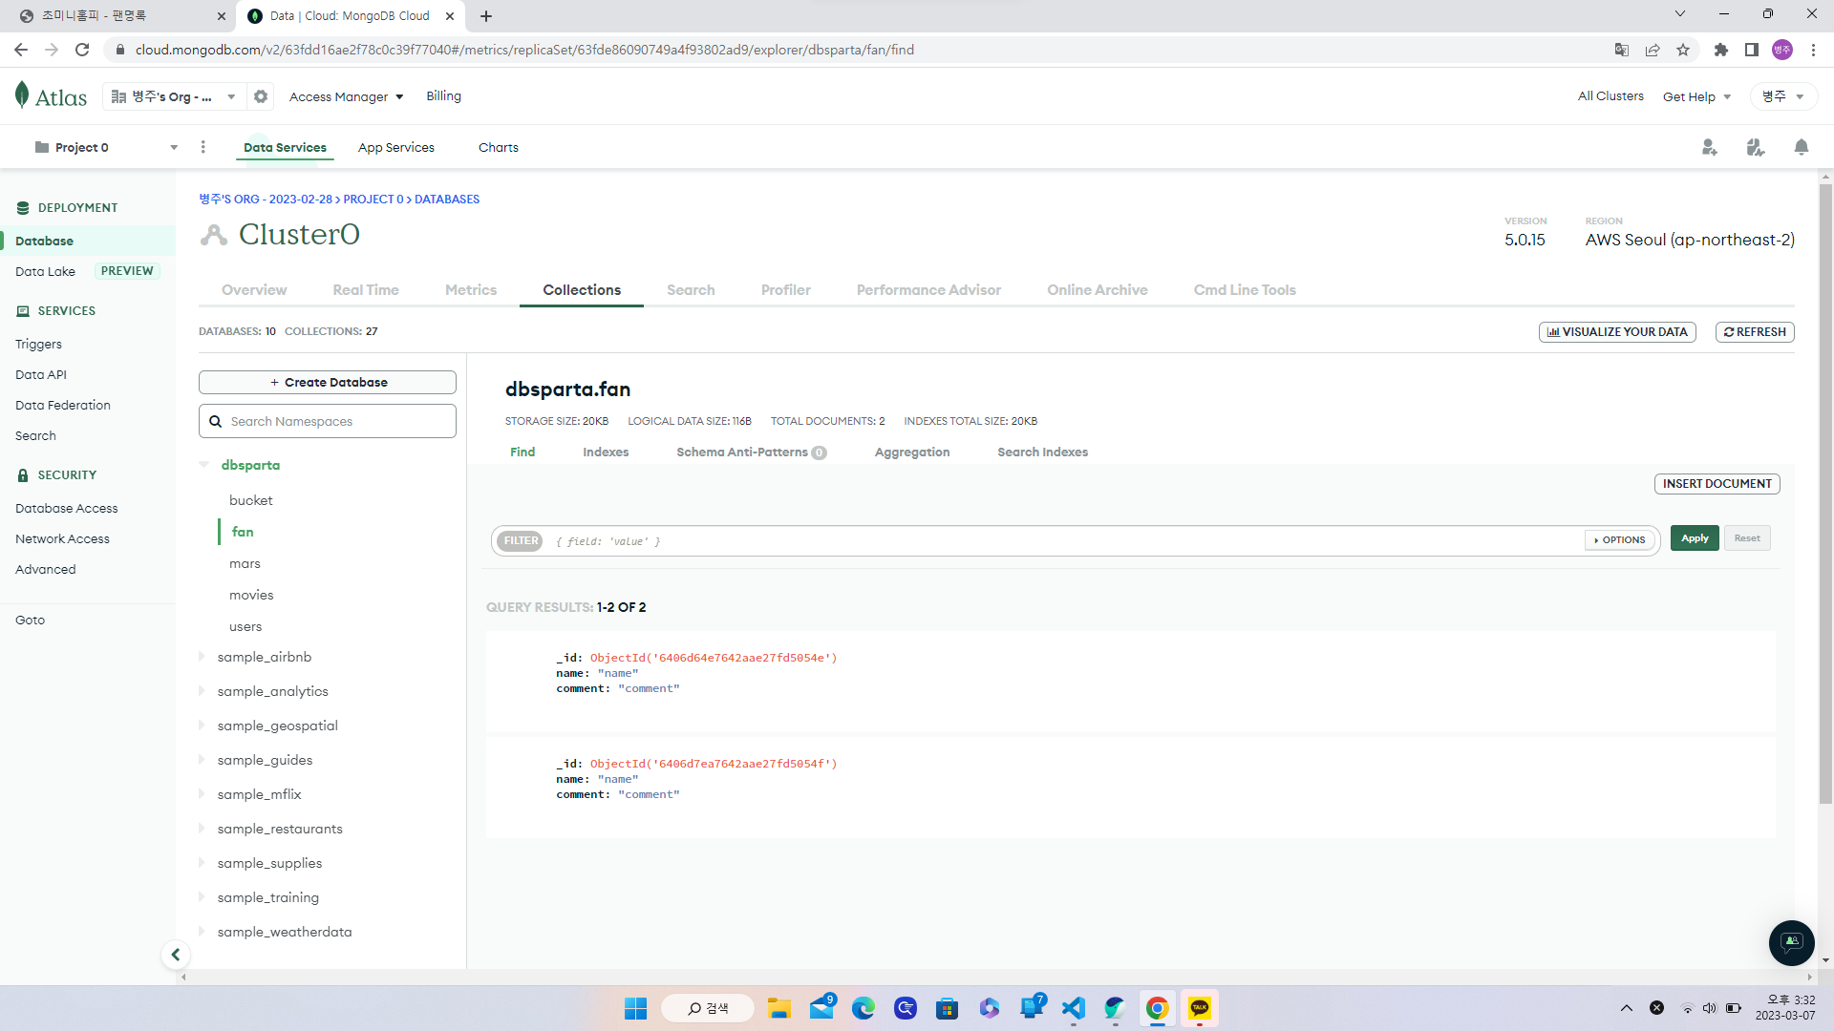Image resolution: width=1834 pixels, height=1031 pixels.
Task: Open the Schema Anti-Patterns tab
Action: [751, 452]
